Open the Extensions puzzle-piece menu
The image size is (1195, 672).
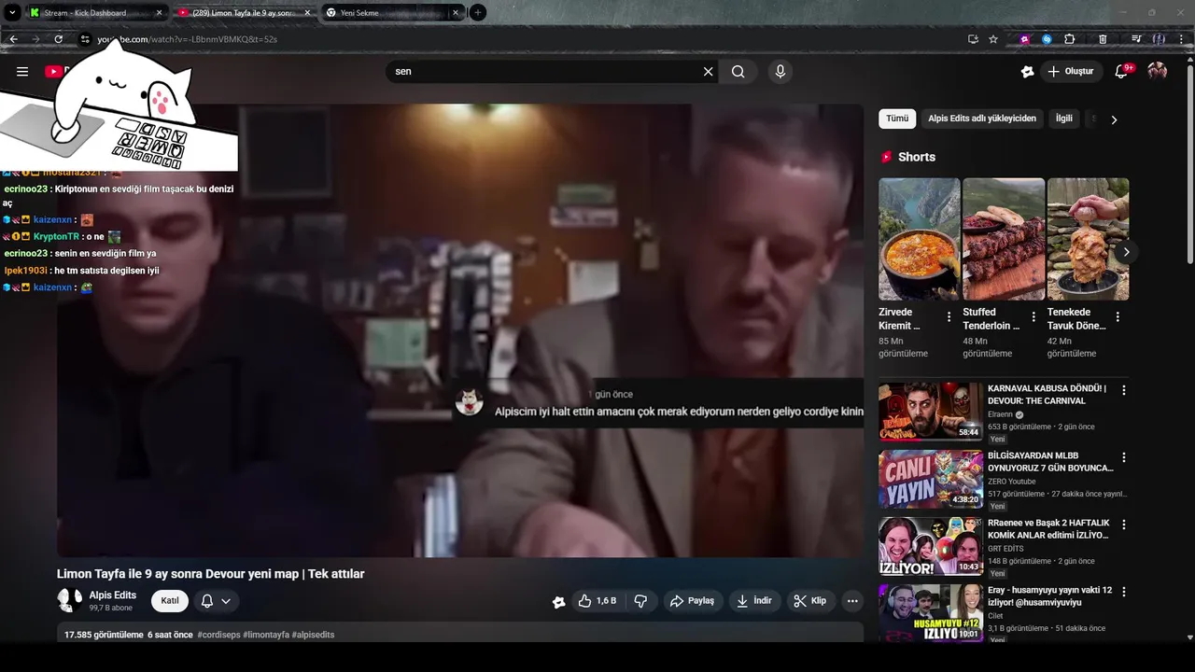(x=1070, y=39)
